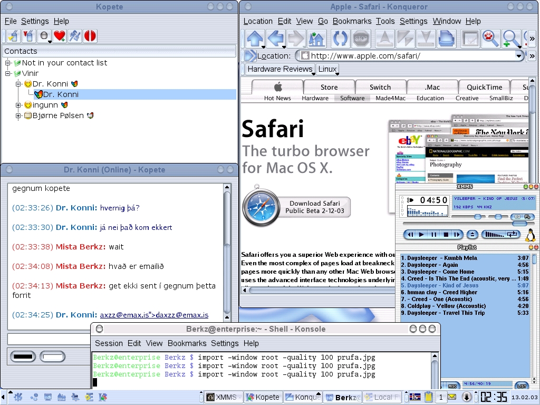Expand the Bjørne Pølsen contact node

coord(18,115)
